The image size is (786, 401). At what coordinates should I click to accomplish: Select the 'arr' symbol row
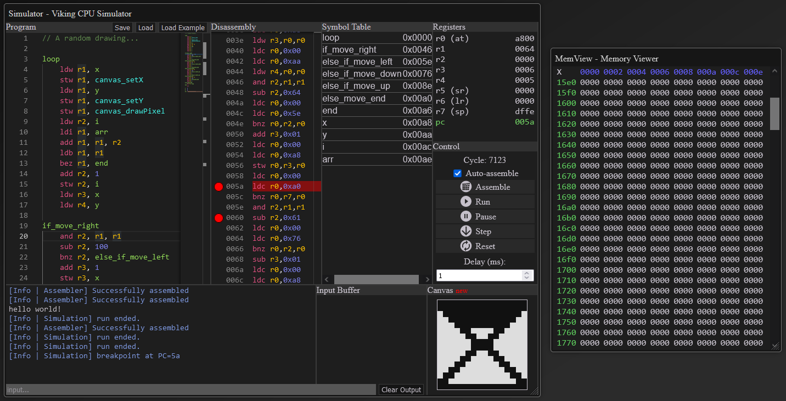click(x=377, y=160)
